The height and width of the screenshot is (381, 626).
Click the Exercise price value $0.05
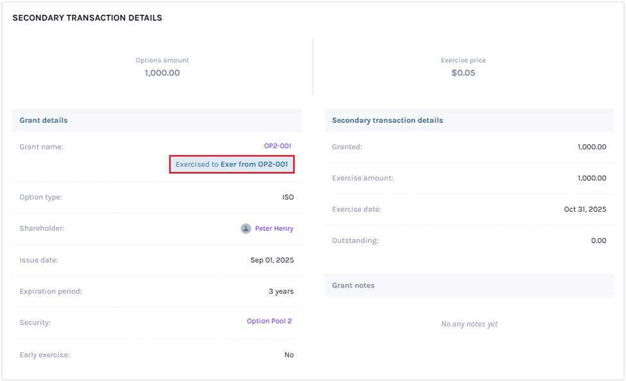point(463,72)
